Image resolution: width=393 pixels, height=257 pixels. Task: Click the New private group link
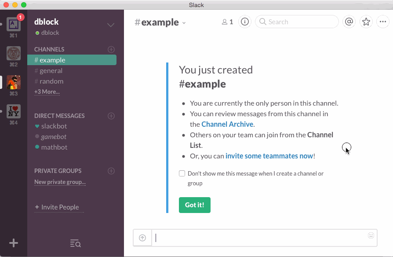pos(60,182)
